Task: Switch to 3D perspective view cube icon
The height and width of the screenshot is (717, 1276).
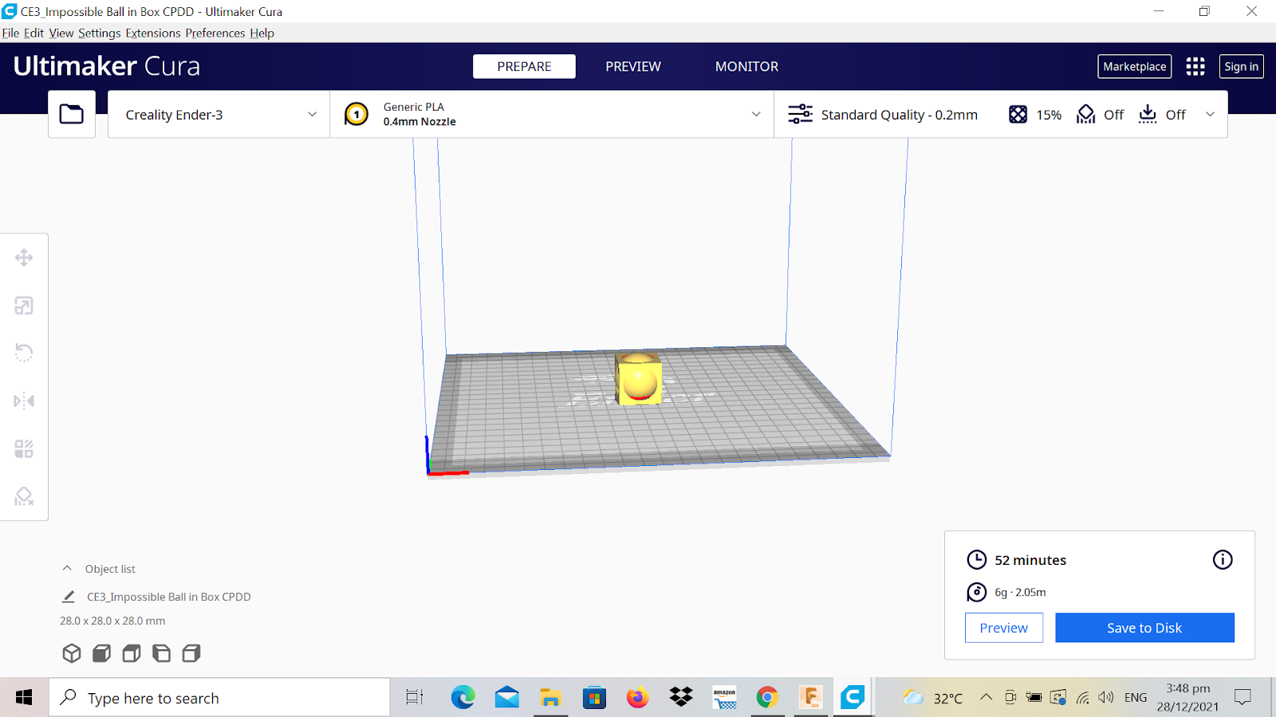Action: coord(72,653)
